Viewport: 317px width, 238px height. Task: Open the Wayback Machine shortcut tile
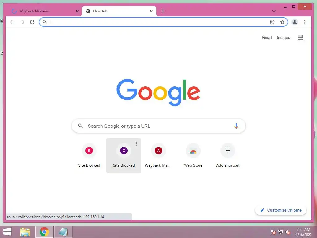(x=158, y=156)
